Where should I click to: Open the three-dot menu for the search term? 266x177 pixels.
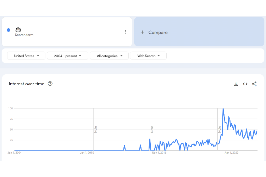(x=126, y=32)
